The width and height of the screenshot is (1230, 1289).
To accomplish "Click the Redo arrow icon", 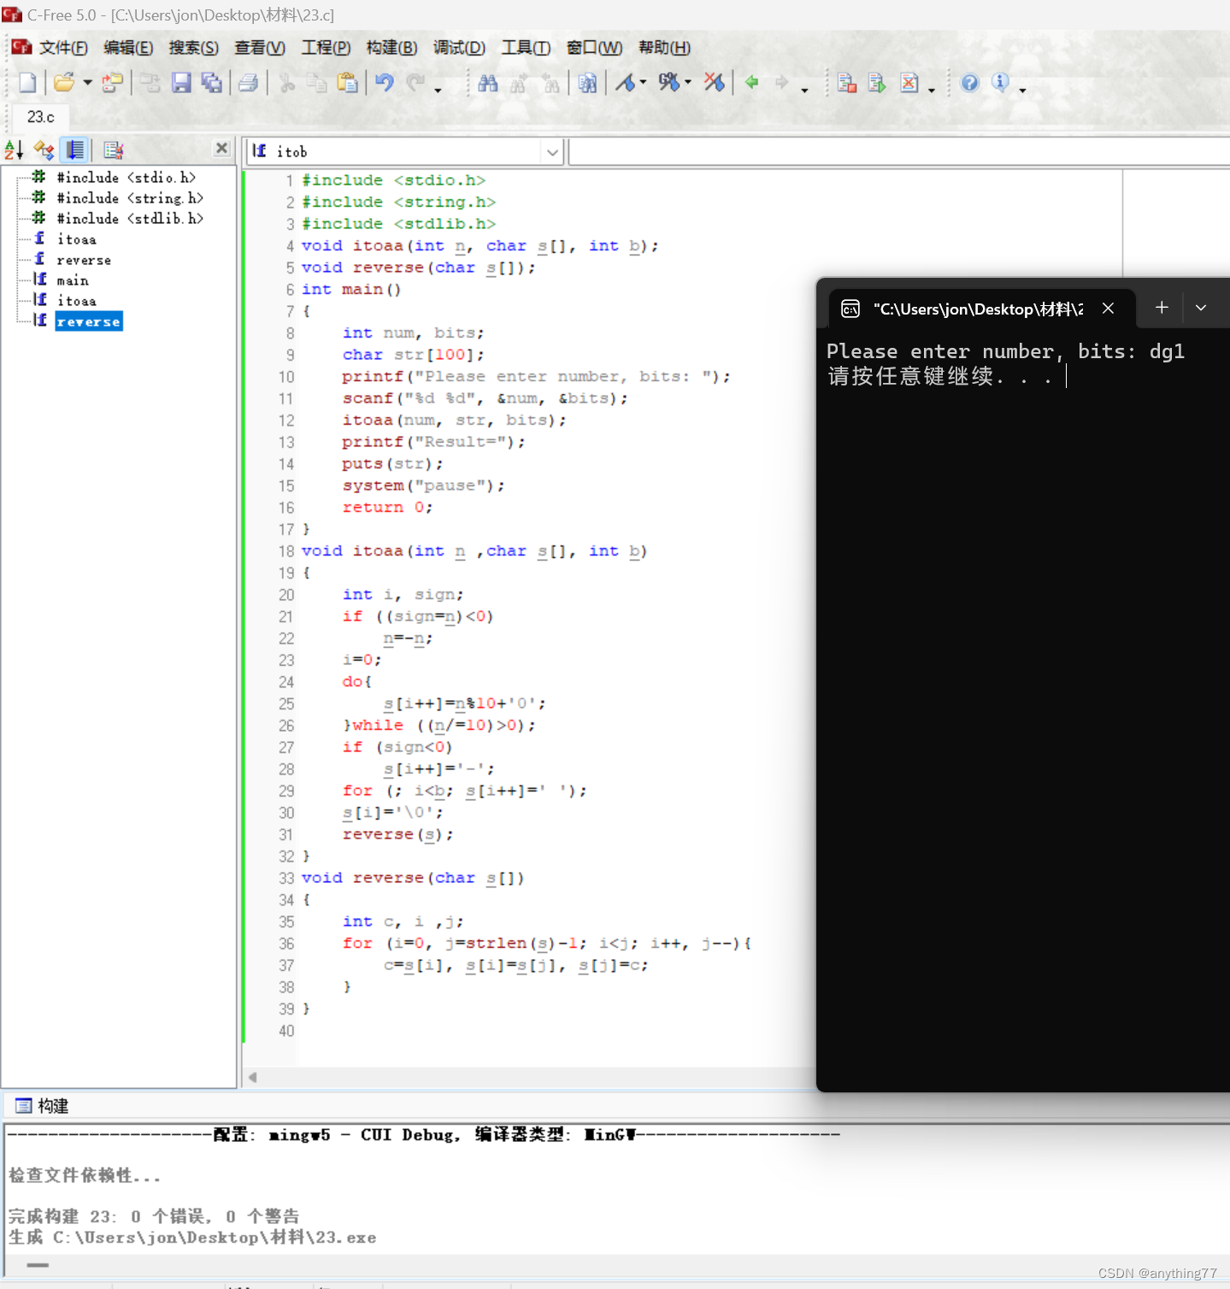I will [415, 82].
